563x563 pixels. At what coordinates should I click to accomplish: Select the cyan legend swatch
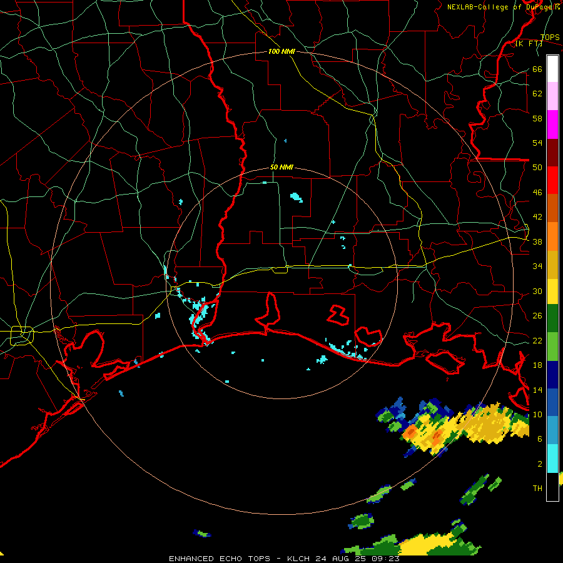[x=552, y=459]
